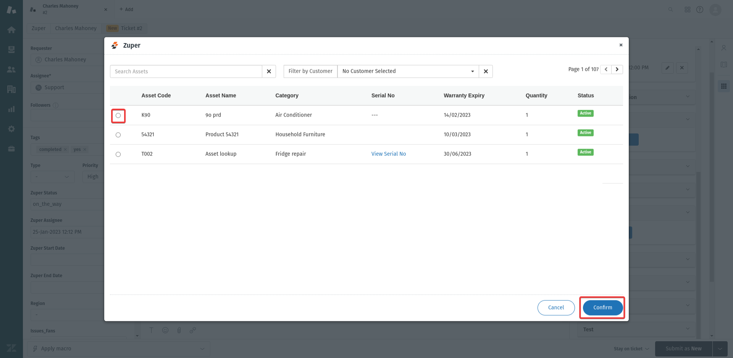
Task: Expand the Test section
Action: tap(636, 329)
